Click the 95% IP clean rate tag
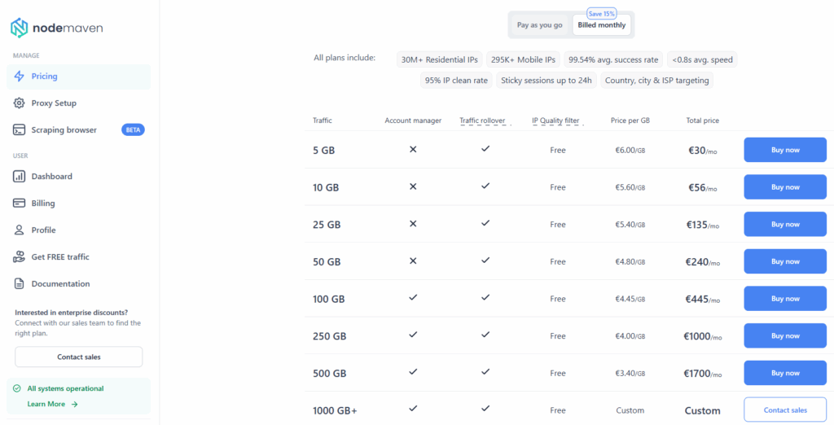The width and height of the screenshot is (834, 425). tap(456, 81)
